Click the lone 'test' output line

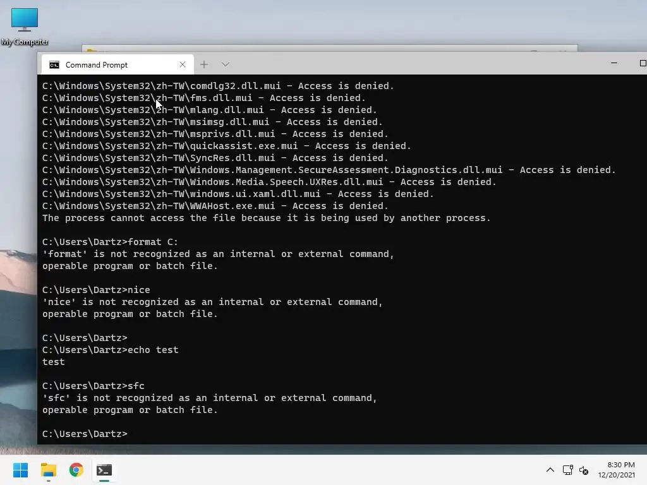pos(54,362)
